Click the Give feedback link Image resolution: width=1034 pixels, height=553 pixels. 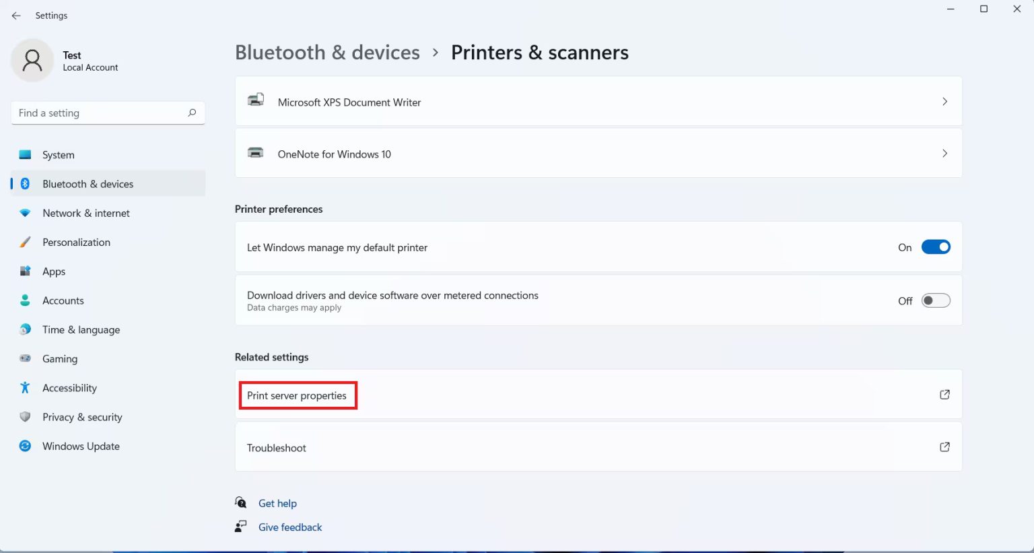tap(289, 527)
